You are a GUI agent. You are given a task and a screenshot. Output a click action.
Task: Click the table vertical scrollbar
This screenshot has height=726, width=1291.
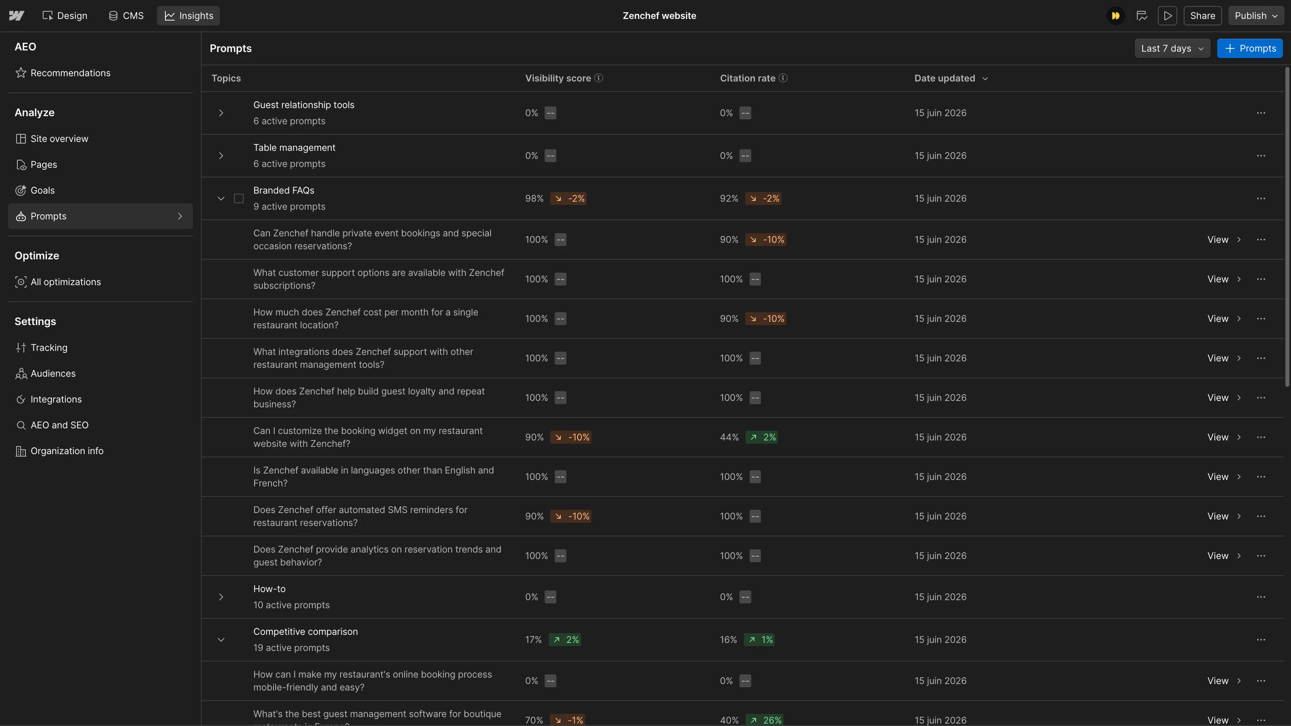tap(1287, 226)
